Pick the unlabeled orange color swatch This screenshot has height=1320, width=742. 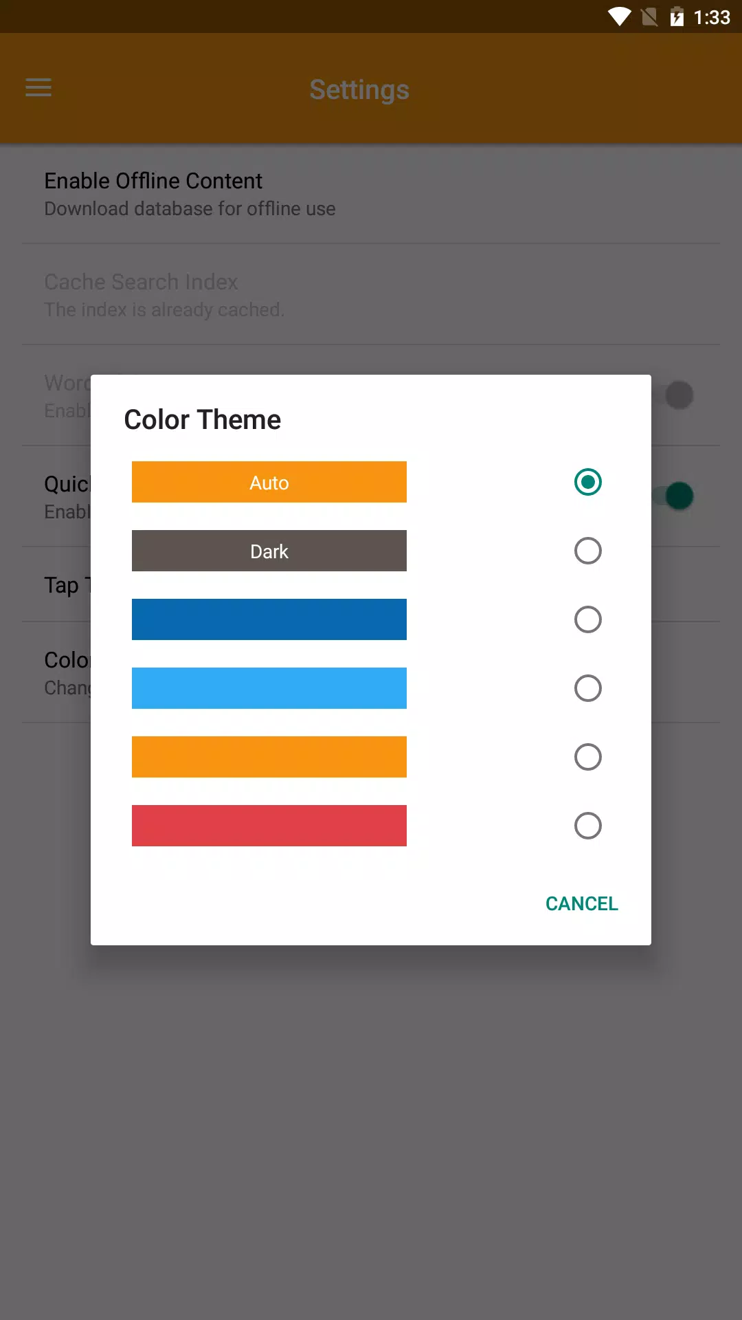(269, 757)
